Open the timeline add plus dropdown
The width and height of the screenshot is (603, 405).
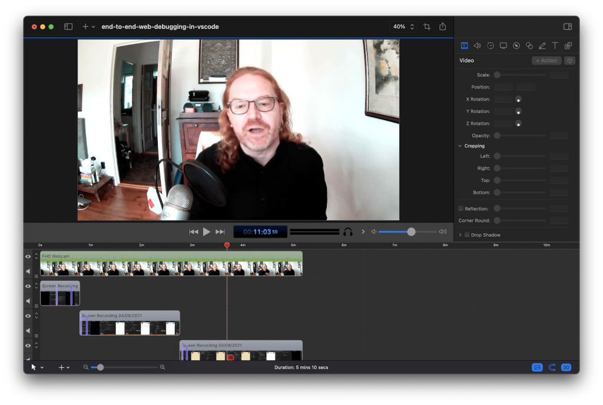[64, 367]
